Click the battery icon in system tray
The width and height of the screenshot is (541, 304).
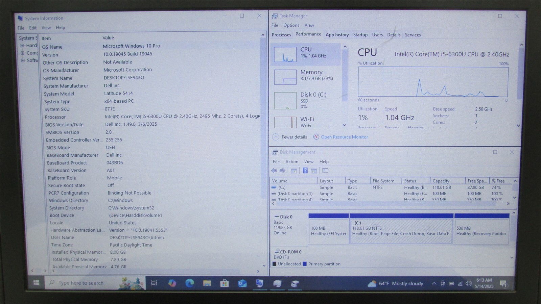(451, 284)
